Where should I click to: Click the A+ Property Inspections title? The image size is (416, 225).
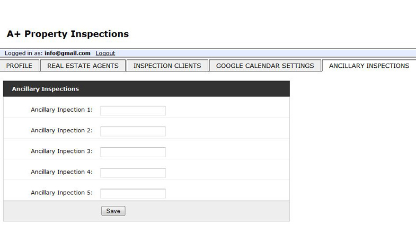[68, 34]
